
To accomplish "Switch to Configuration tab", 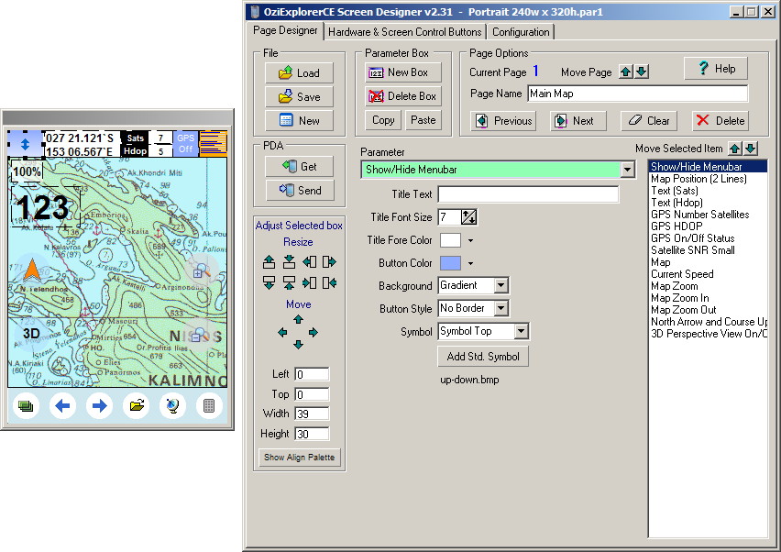I will 521,32.
